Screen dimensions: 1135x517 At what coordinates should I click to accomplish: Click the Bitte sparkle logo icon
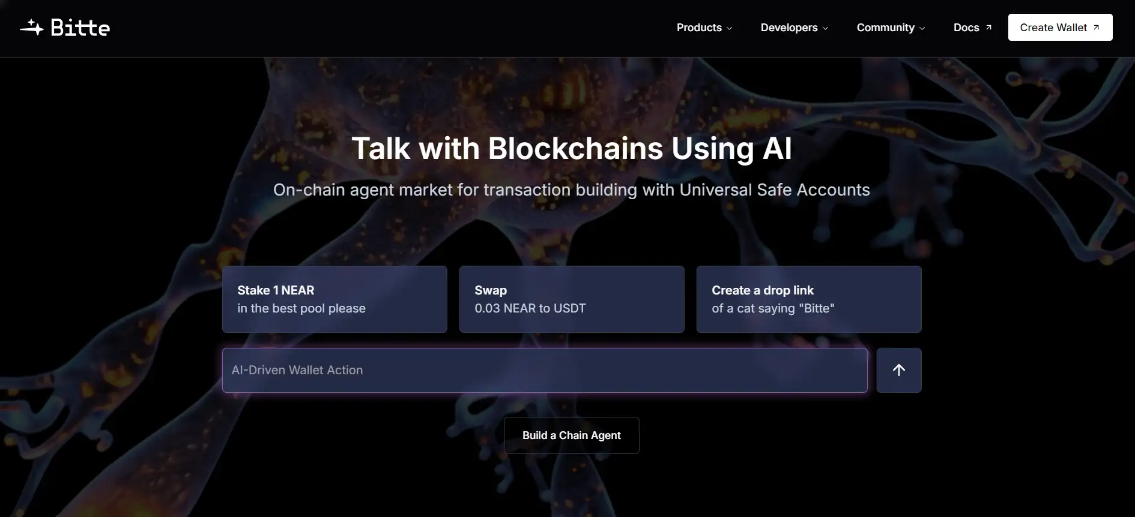[x=31, y=28]
